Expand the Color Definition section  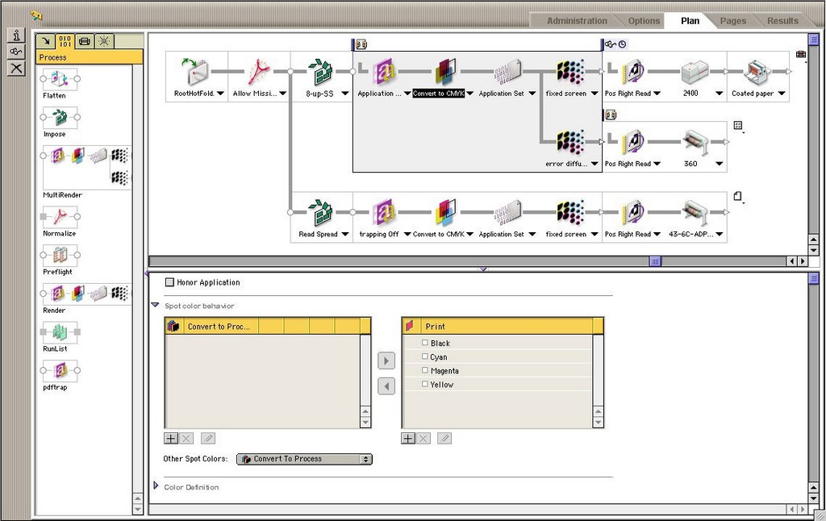(156, 486)
